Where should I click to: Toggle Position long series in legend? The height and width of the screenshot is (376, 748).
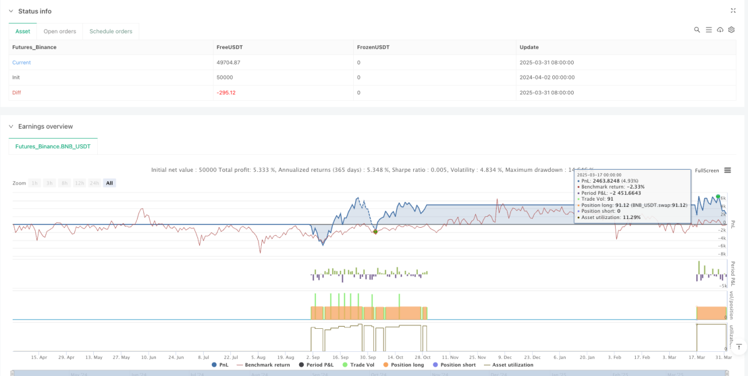click(x=403, y=365)
